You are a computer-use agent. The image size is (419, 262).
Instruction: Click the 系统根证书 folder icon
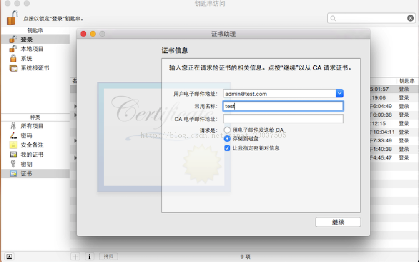point(13,68)
